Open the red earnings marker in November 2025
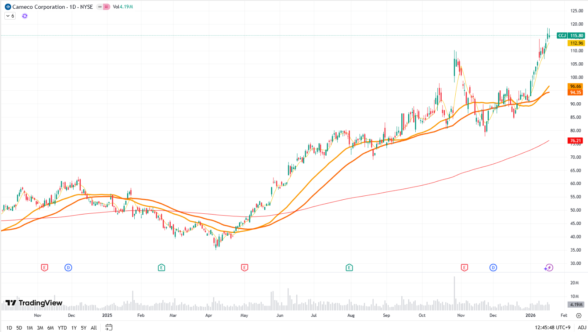 coord(464,268)
